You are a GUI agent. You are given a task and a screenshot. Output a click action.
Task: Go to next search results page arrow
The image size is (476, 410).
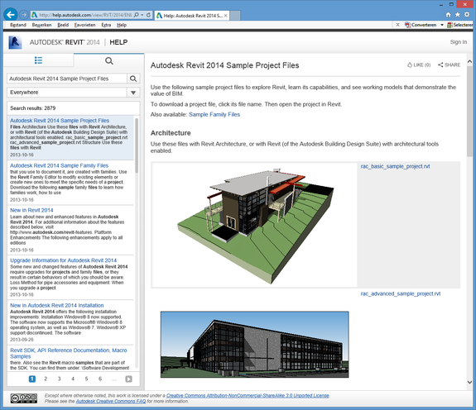pyautogui.click(x=128, y=379)
